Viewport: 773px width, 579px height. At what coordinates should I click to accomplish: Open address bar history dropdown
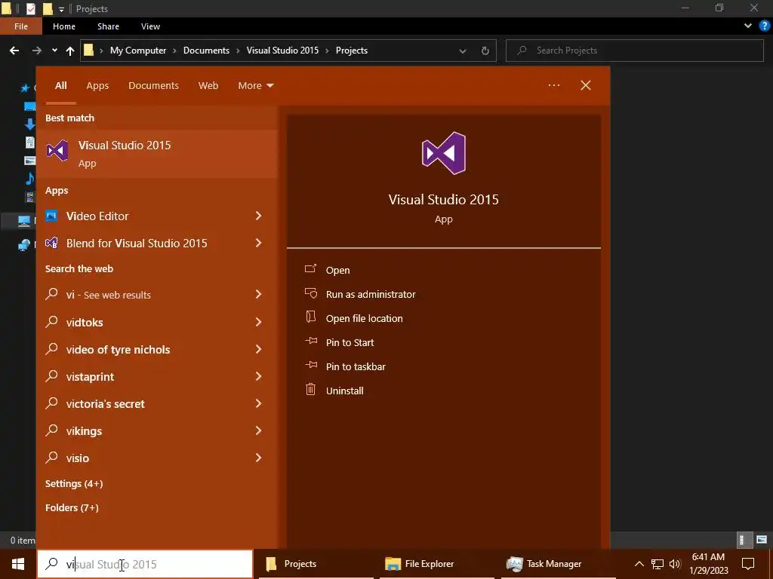pyautogui.click(x=463, y=51)
